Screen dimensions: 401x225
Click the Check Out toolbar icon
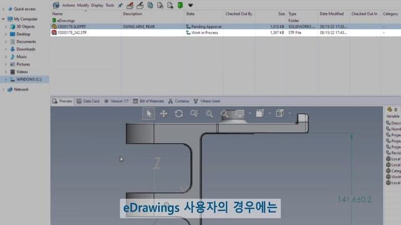[130, 5]
